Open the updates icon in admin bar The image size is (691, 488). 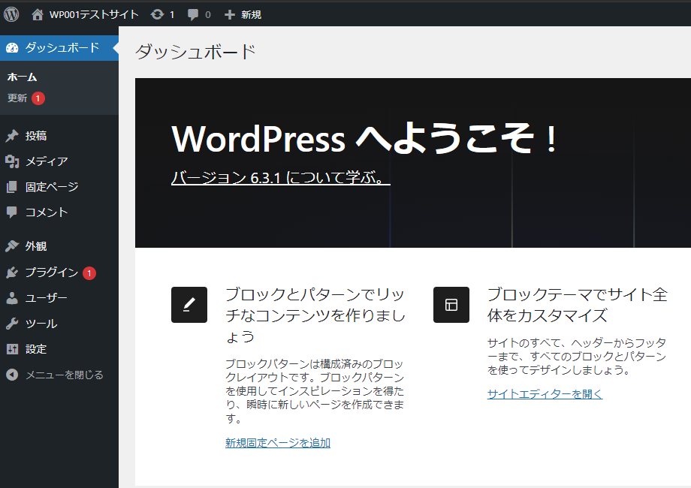156,14
